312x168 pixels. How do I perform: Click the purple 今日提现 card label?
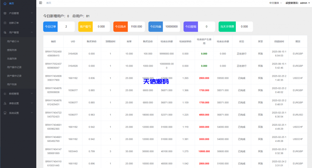click(x=191, y=27)
